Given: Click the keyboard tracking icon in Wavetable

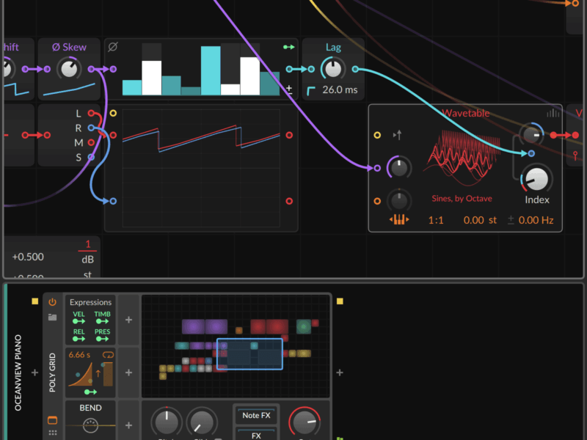Looking at the screenshot, I should click(398, 220).
